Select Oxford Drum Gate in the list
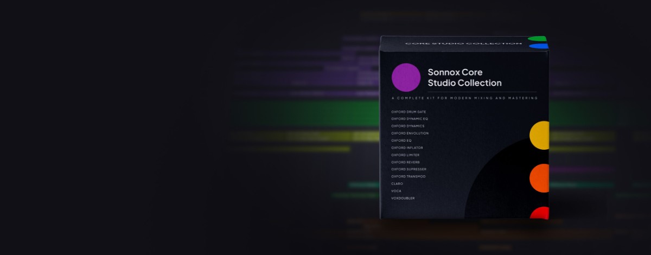Image resolution: width=651 pixels, height=255 pixels. click(x=409, y=112)
